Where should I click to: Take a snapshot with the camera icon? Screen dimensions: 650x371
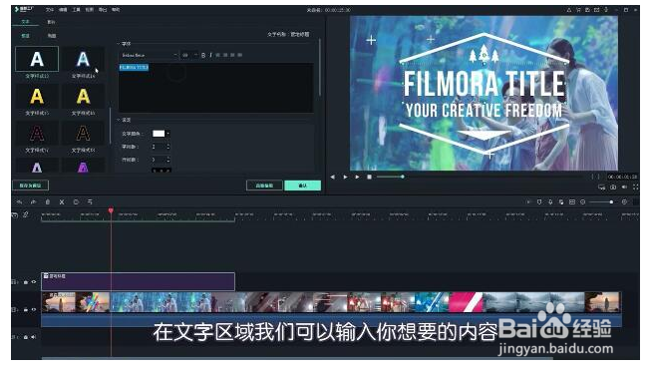613,187
